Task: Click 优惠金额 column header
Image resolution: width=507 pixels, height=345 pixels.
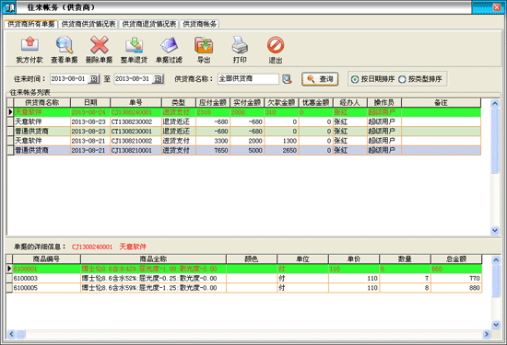Action: pyautogui.click(x=316, y=103)
